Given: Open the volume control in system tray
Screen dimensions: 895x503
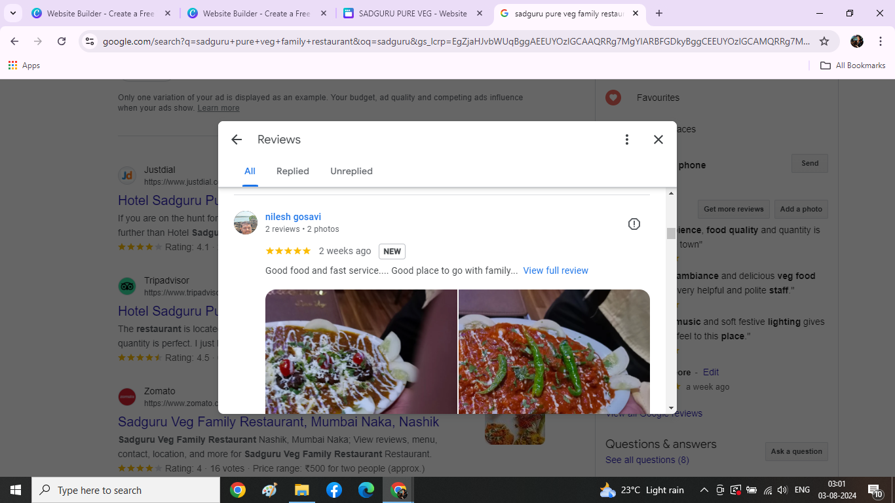Looking at the screenshot, I should tap(782, 490).
